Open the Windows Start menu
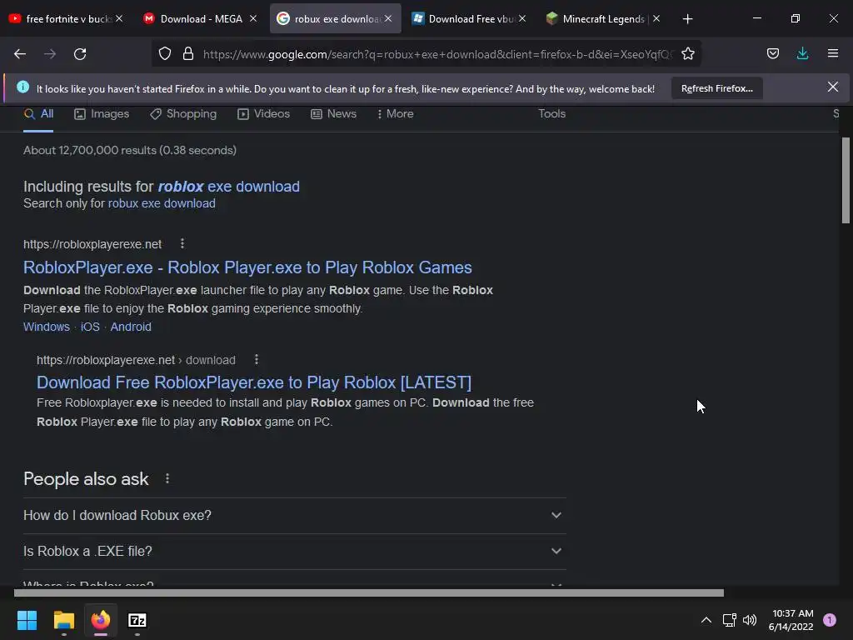This screenshot has height=640, width=853. pos(27,620)
